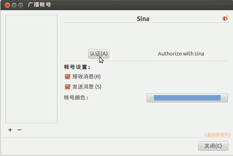Click the 帐号颜色 label
The image size is (233, 156).
pos(76,98)
